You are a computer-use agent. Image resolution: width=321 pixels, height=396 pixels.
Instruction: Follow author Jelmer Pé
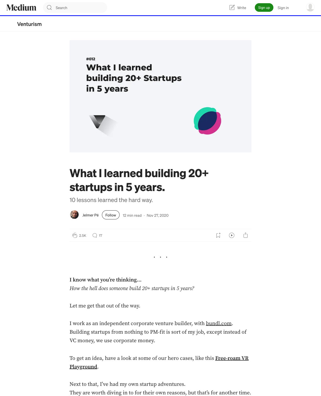(x=111, y=215)
